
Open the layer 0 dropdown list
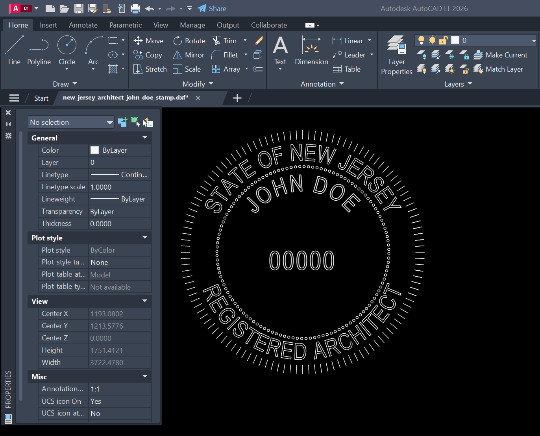pos(534,41)
